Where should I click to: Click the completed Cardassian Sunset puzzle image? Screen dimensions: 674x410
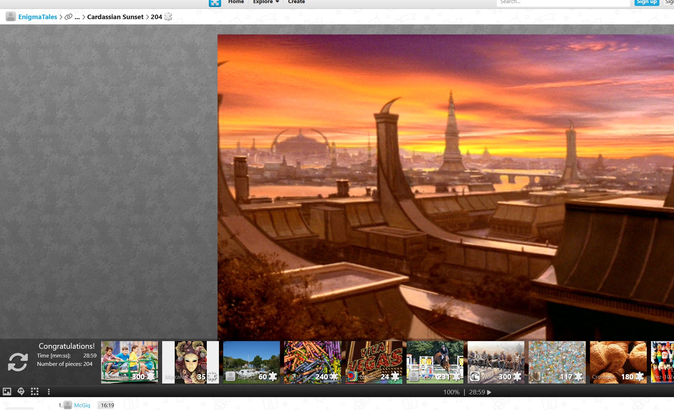[446, 187]
